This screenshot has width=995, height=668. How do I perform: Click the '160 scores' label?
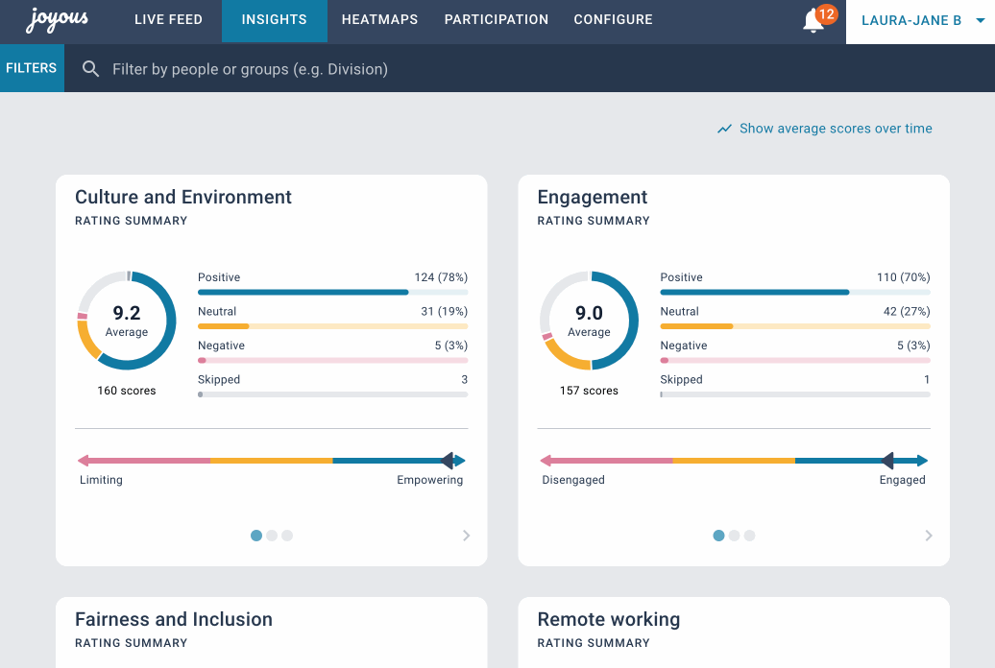[127, 391]
